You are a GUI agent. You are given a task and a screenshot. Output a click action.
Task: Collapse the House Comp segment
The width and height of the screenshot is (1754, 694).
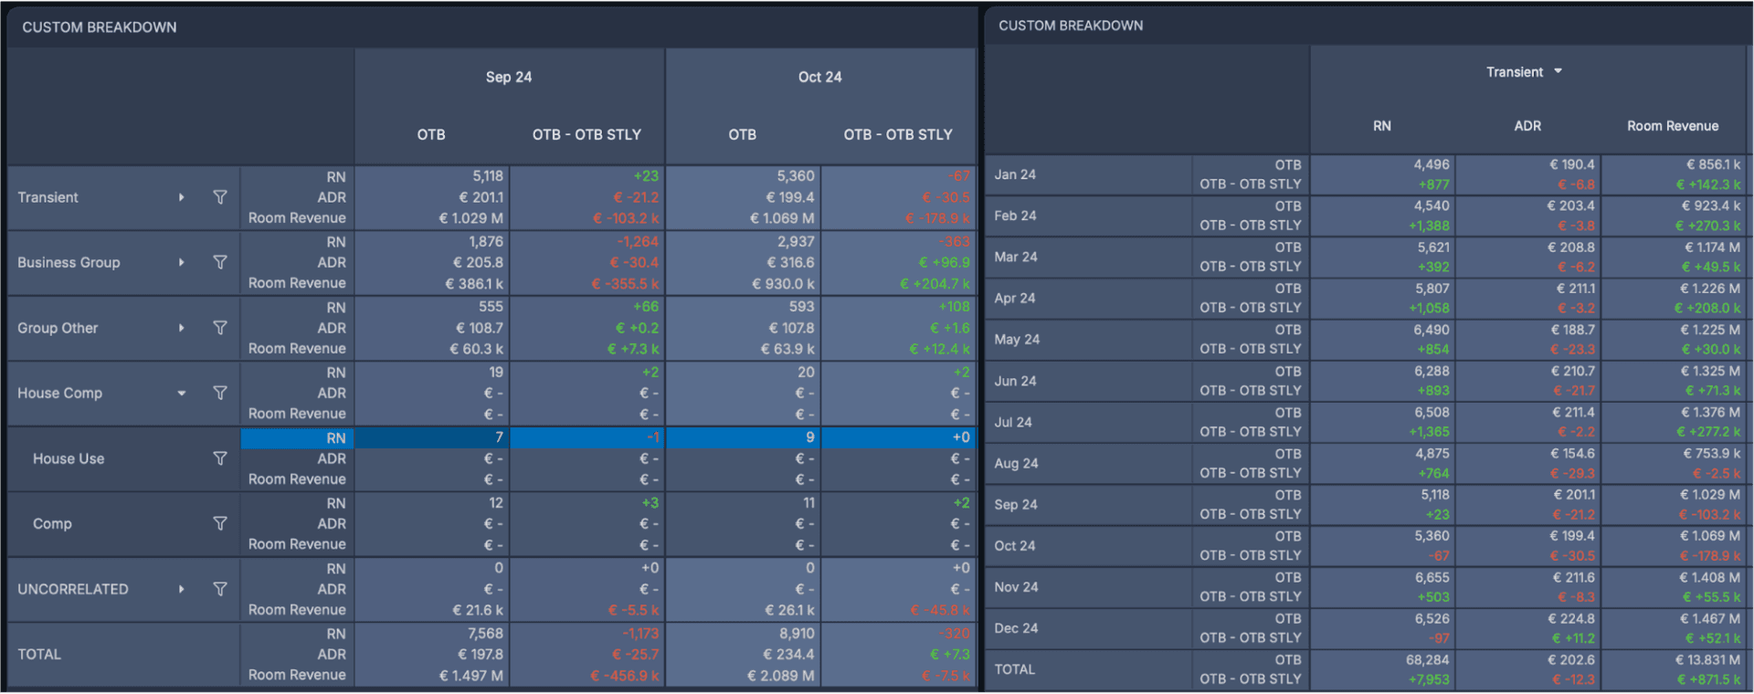182,394
